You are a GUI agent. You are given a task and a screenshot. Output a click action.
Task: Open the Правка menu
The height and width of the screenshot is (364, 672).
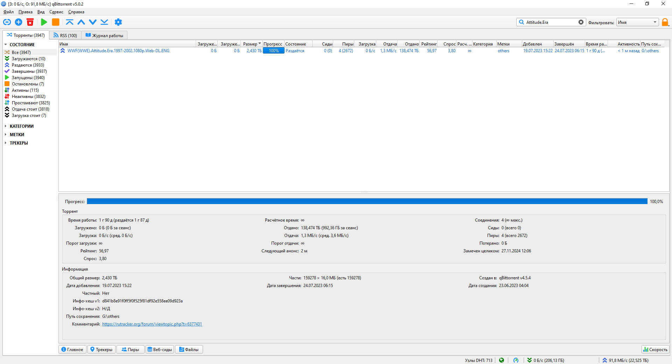(25, 12)
